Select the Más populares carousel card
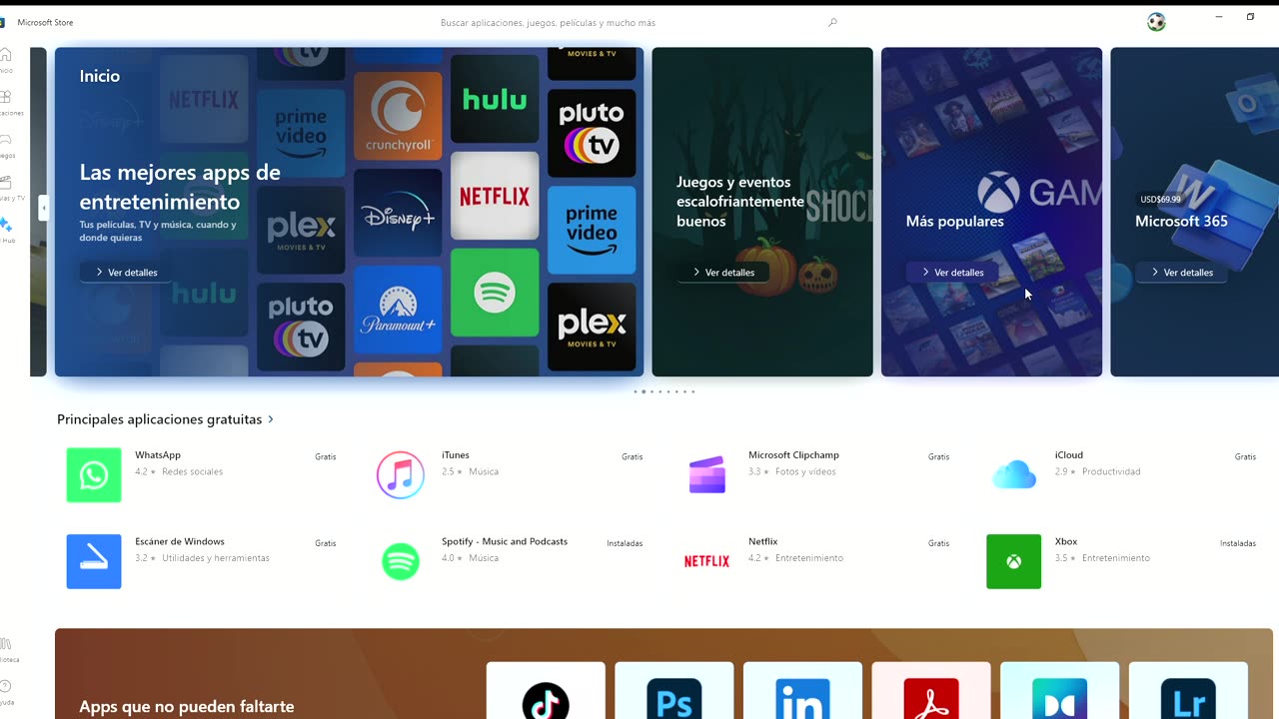This screenshot has width=1279, height=719. [991, 212]
